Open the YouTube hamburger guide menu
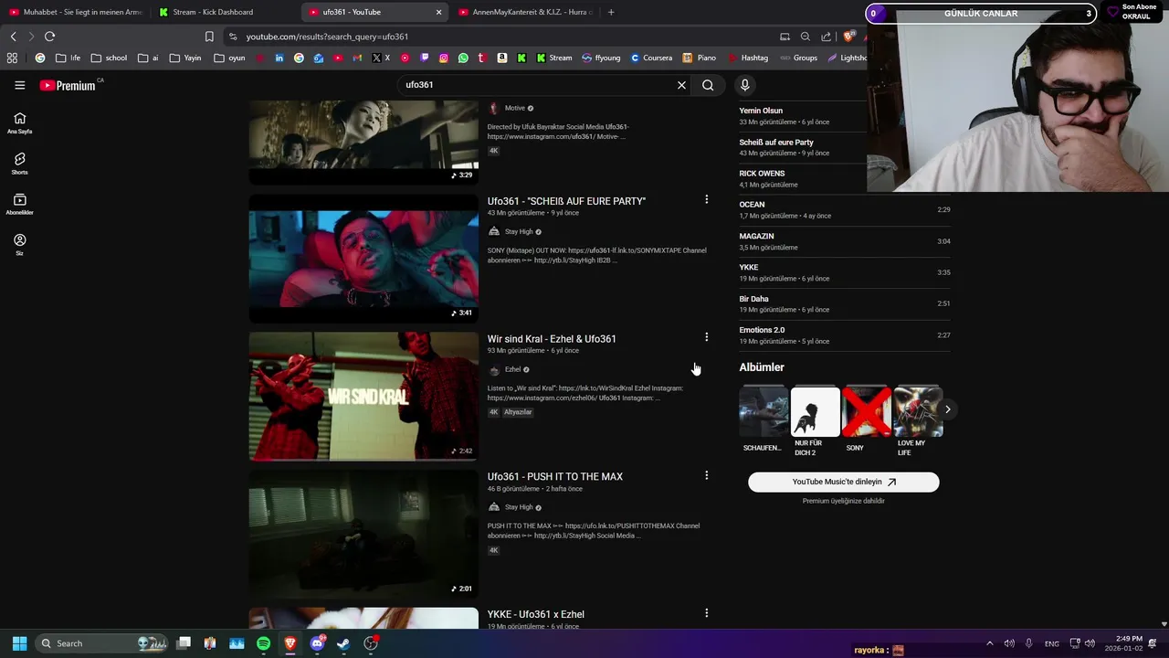This screenshot has width=1169, height=658. pyautogui.click(x=19, y=85)
